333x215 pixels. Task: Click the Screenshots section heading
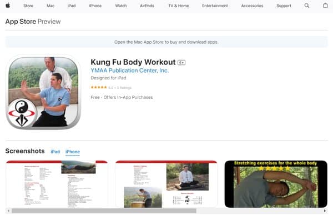tap(25, 151)
